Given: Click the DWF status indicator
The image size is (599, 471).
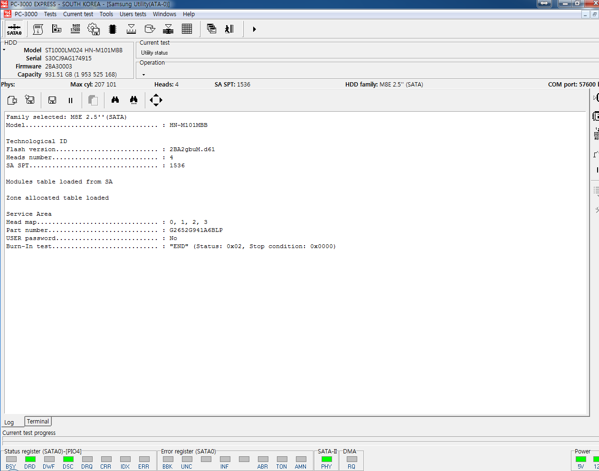Looking at the screenshot, I should pos(49,459).
